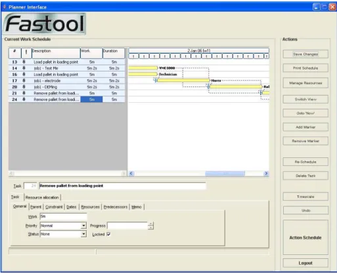Click the large Action Schedule button

(x=305, y=237)
